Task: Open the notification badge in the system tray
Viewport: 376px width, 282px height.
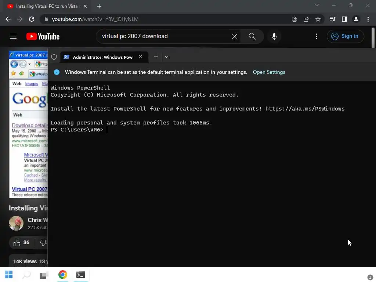Action: pos(370,277)
